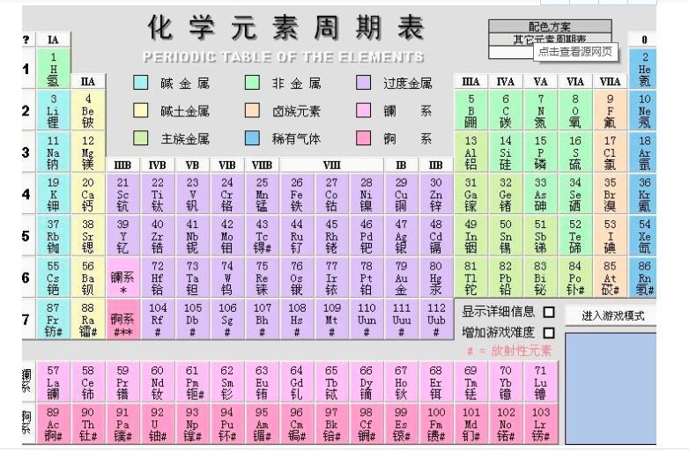
Task: Select aluminium cell 13 Al 铝
Action: [x=470, y=152]
